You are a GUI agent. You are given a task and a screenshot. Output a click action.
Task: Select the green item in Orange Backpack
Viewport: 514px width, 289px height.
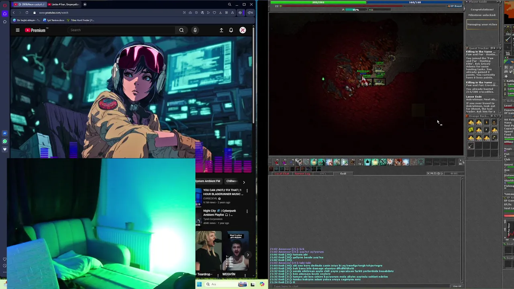pyautogui.click(x=471, y=130)
